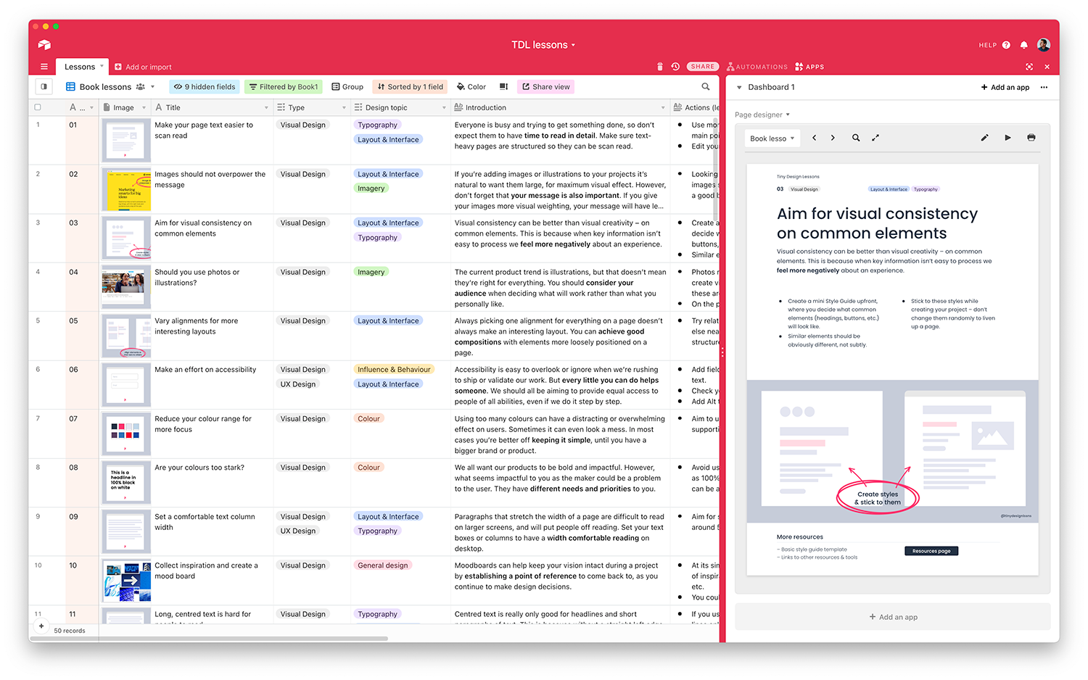Select the Lessons table tab
The height and width of the screenshot is (680, 1088).
tap(82, 67)
